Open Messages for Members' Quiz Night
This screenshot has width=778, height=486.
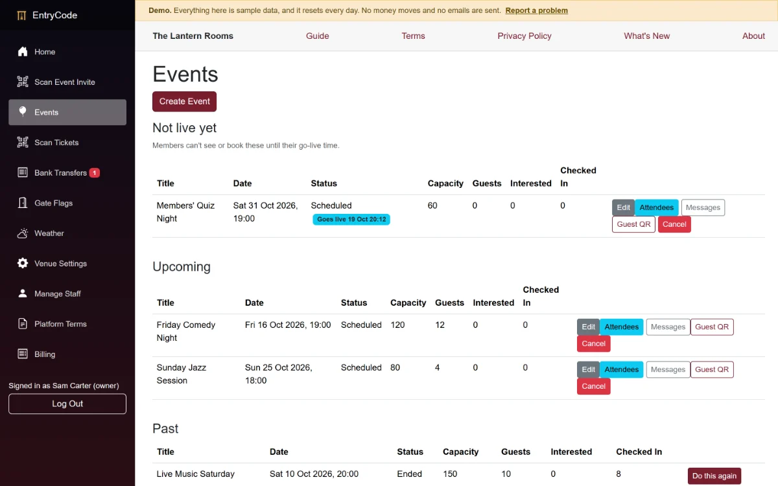(x=703, y=207)
